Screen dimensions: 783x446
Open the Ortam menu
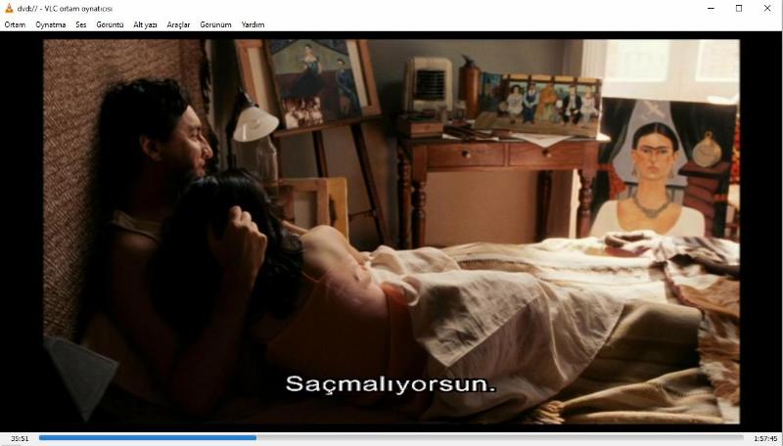coord(15,24)
